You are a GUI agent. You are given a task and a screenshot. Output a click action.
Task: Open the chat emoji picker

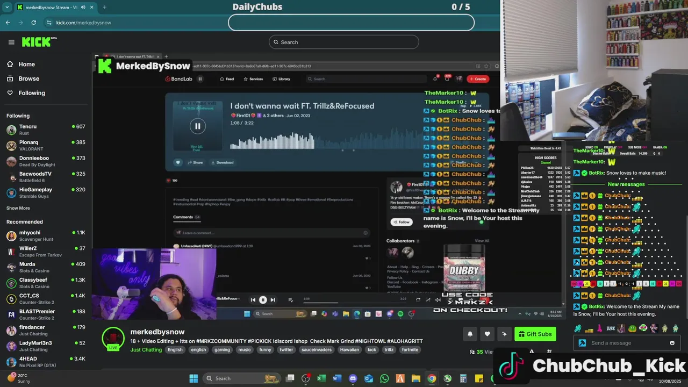[x=672, y=343]
